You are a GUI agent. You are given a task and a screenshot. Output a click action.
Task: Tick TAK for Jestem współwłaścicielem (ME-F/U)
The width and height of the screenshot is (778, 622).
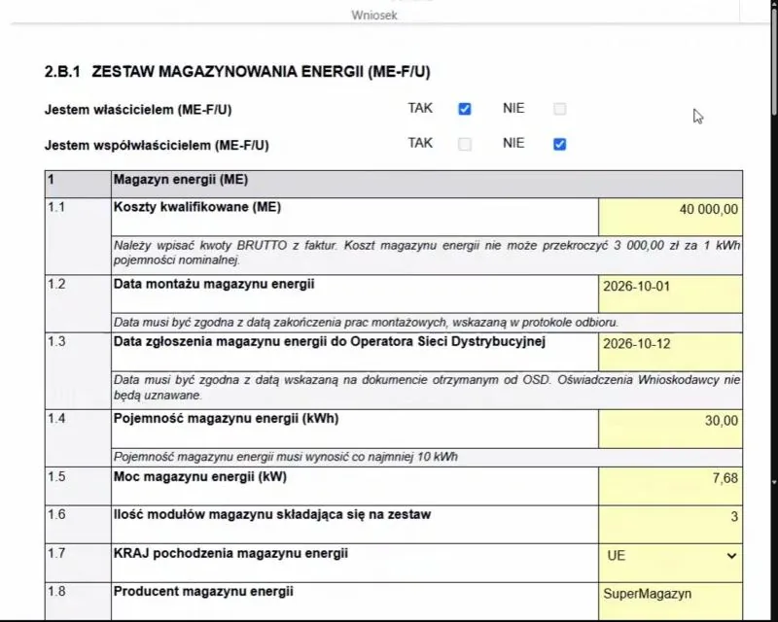coord(465,144)
